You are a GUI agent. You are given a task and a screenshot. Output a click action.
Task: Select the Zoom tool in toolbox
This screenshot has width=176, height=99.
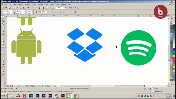tap(3, 27)
